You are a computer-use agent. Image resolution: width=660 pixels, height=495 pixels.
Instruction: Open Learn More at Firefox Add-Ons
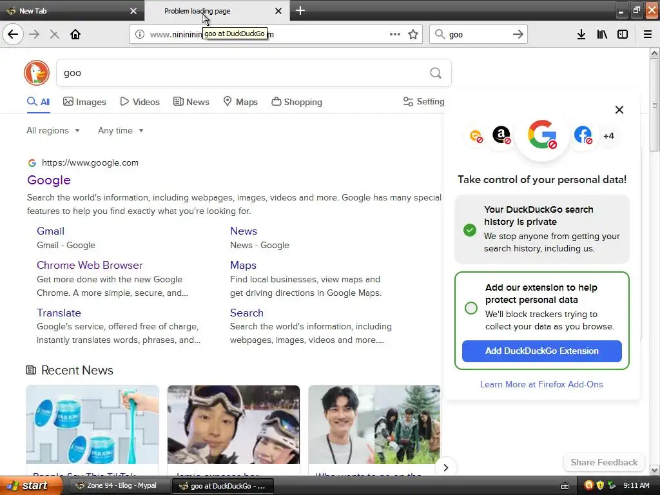[x=541, y=384]
